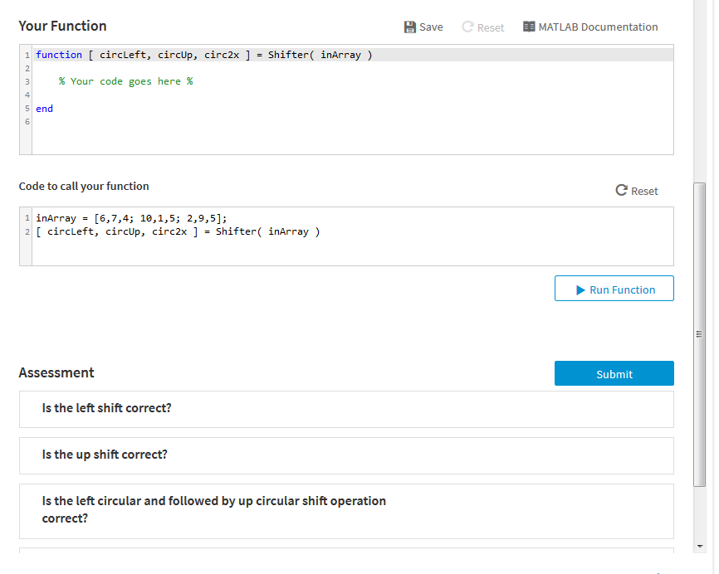Click the partially visible fourth assessment panel
The width and height of the screenshot is (719, 574).
[345, 558]
